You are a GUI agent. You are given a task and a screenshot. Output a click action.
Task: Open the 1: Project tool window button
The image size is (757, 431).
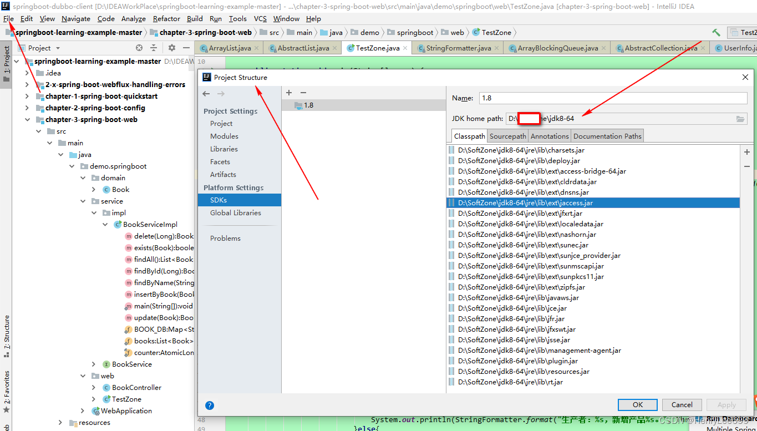pyautogui.click(x=6, y=64)
